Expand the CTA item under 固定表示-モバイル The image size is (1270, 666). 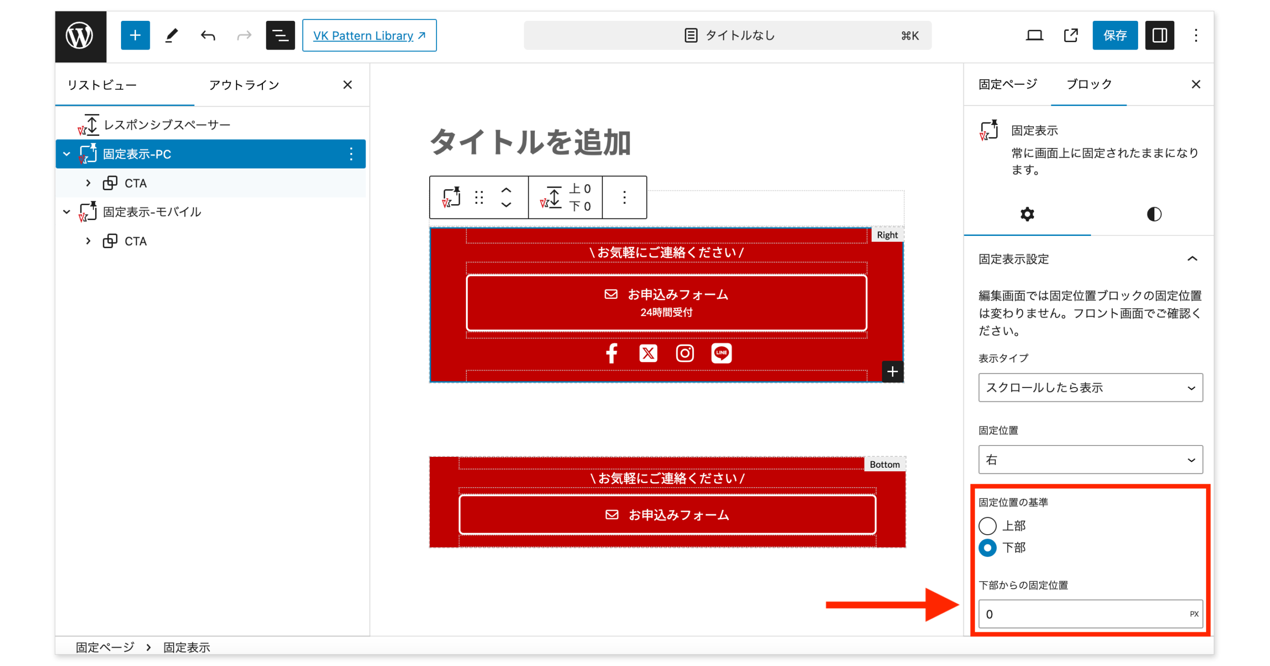pos(88,241)
